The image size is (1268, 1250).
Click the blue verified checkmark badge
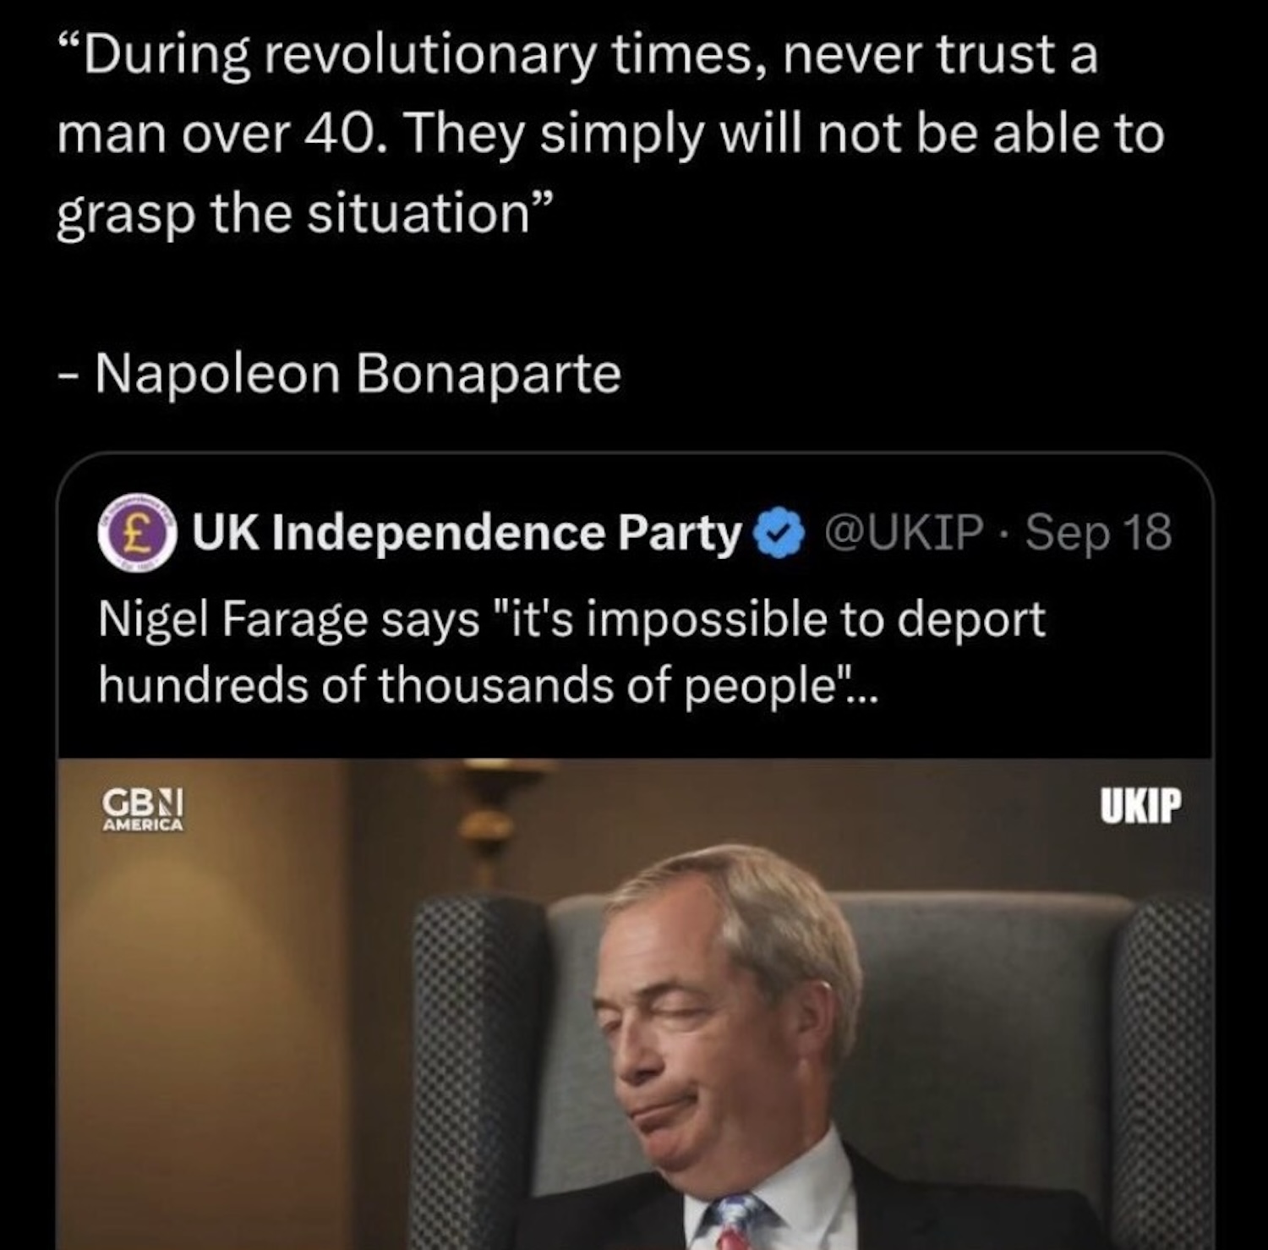pyautogui.click(x=782, y=534)
